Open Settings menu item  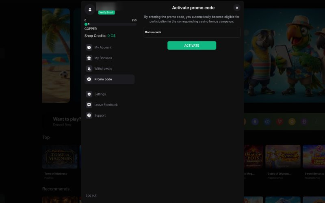click(109, 94)
